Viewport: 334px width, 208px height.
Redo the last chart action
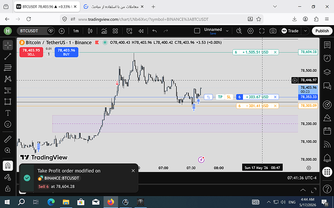point(166,31)
